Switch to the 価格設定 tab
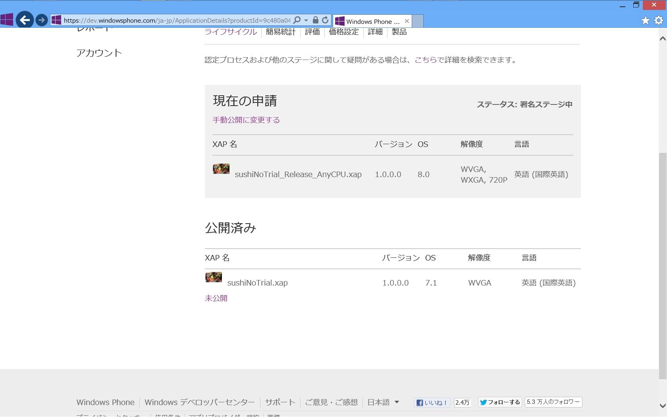Screen dimensions: 667x417 point(344,32)
